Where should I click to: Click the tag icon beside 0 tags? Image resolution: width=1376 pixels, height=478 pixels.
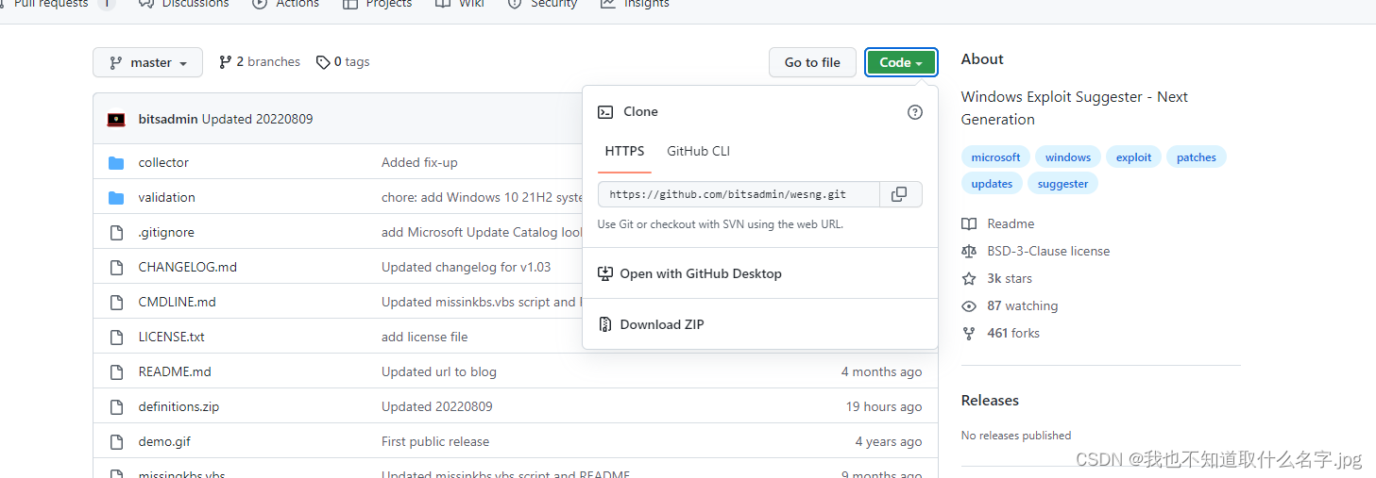click(x=323, y=62)
